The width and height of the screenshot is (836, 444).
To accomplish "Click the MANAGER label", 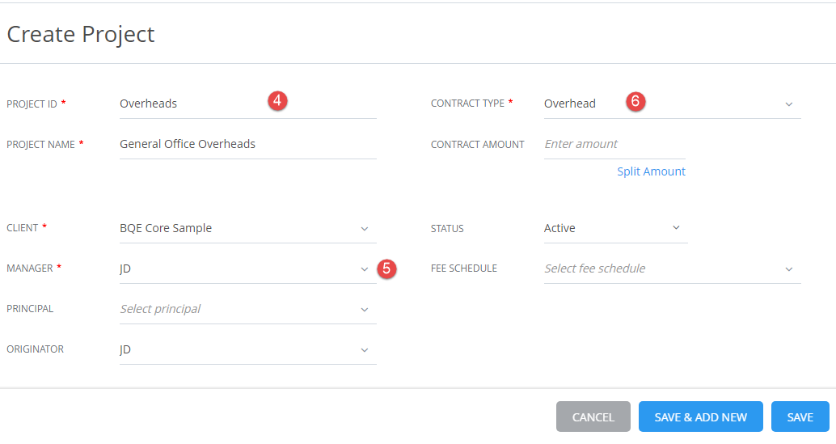I will coord(30,269).
